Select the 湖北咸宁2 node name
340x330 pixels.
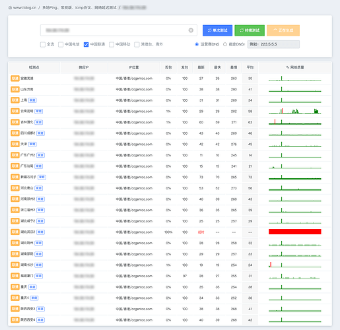[28, 221]
